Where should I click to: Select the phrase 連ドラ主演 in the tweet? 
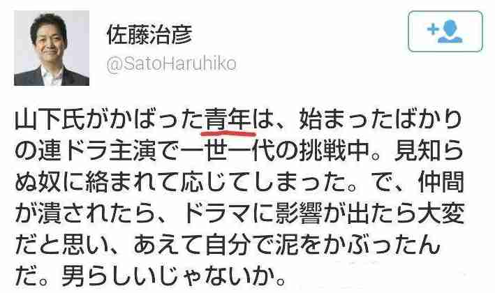(98, 151)
